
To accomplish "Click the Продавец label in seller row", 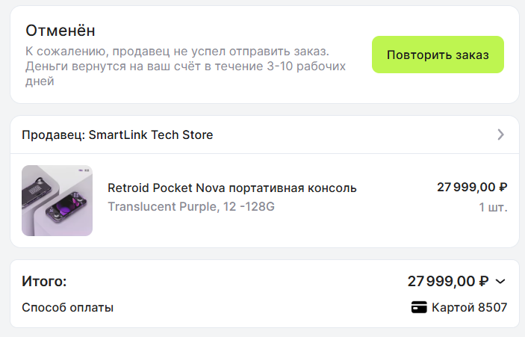I will click(x=54, y=135).
